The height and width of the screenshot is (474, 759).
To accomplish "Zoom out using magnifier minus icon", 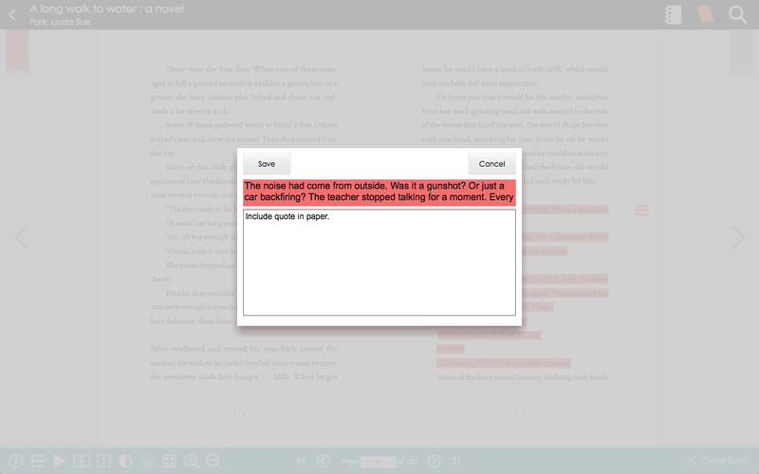I will tap(213, 461).
